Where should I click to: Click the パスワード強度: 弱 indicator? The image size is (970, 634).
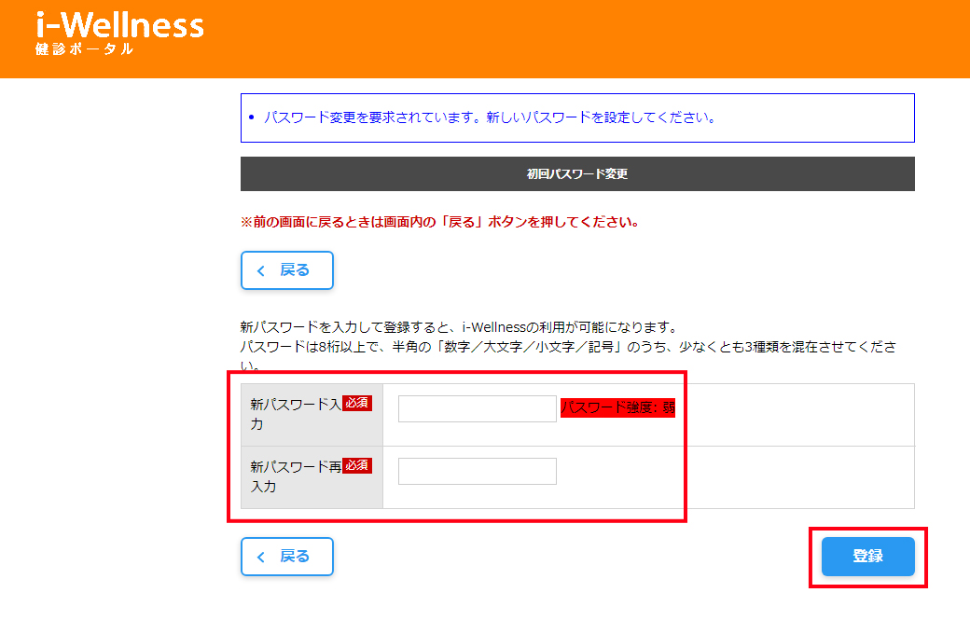pos(618,408)
